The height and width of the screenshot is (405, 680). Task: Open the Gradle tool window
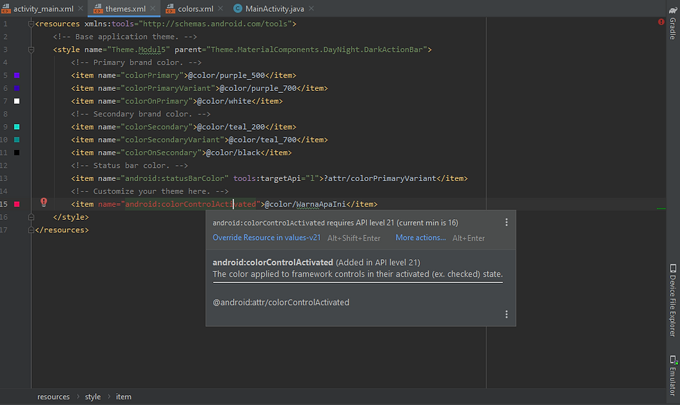672,24
